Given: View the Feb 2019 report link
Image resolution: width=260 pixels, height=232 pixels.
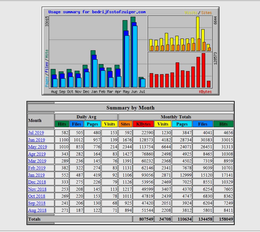Looking at the screenshot, I should tap(37, 168).
